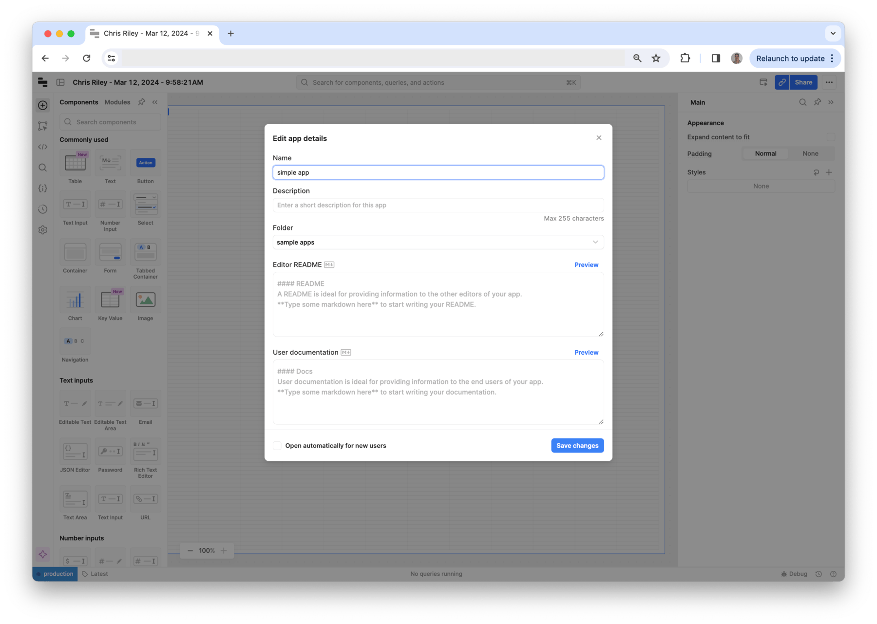Open the Retool home logo menu
This screenshot has width=877, height=624.
click(43, 82)
